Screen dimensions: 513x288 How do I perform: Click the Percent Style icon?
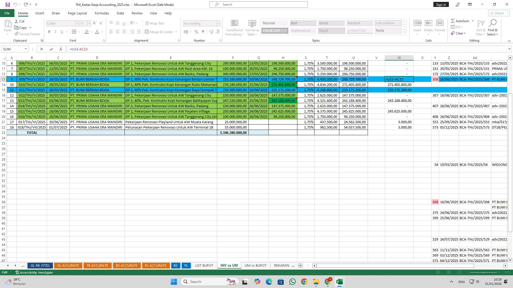click(196, 32)
